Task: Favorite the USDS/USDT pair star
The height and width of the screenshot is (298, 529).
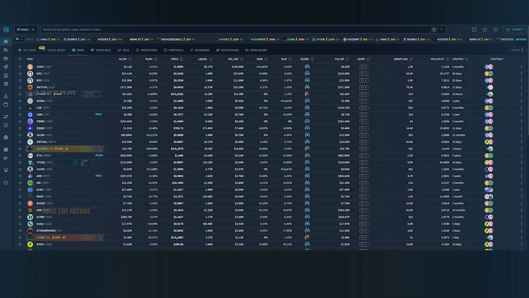Action: (x=20, y=67)
